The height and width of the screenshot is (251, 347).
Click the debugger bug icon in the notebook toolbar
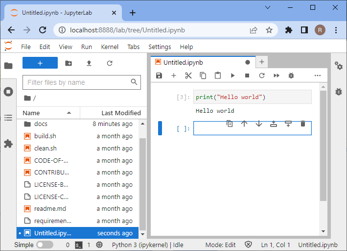[x=291, y=75]
